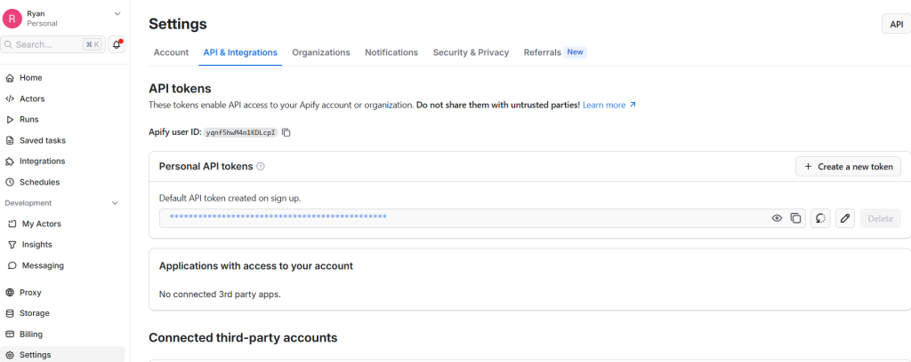Viewport: 911px width, 362px height.
Task: Open the Learn more link
Action: (609, 106)
